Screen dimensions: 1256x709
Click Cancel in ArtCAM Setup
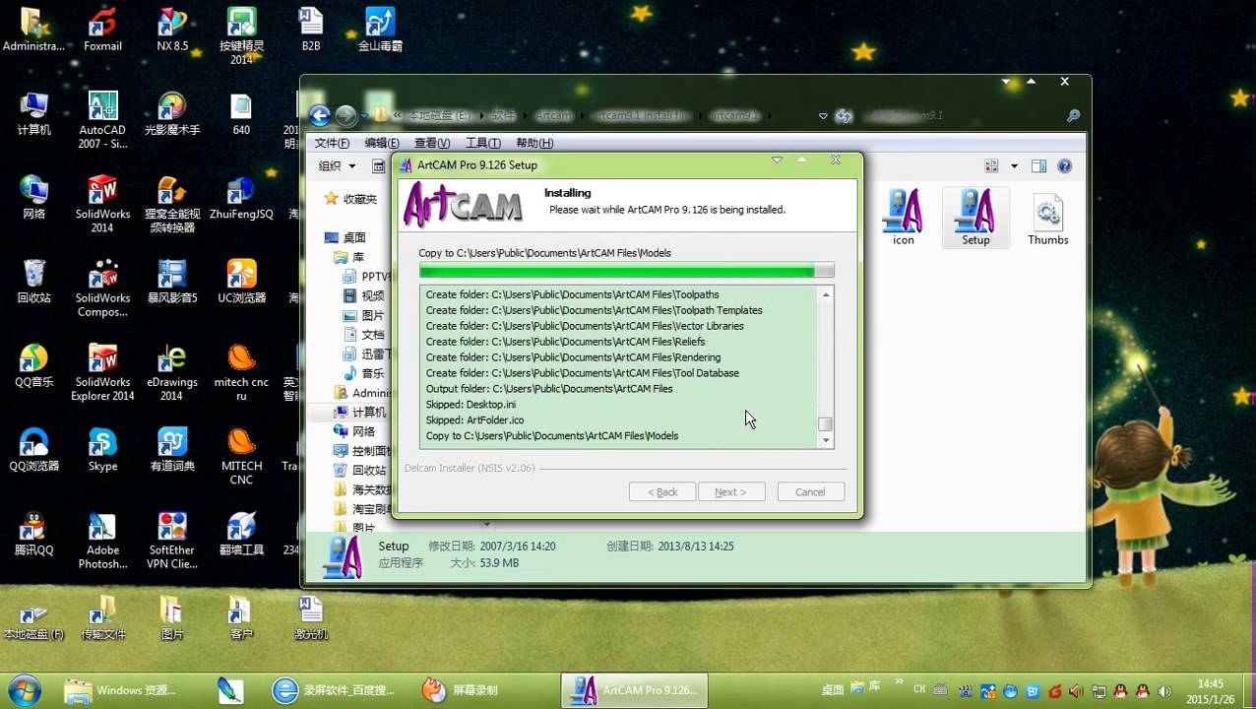tap(810, 491)
